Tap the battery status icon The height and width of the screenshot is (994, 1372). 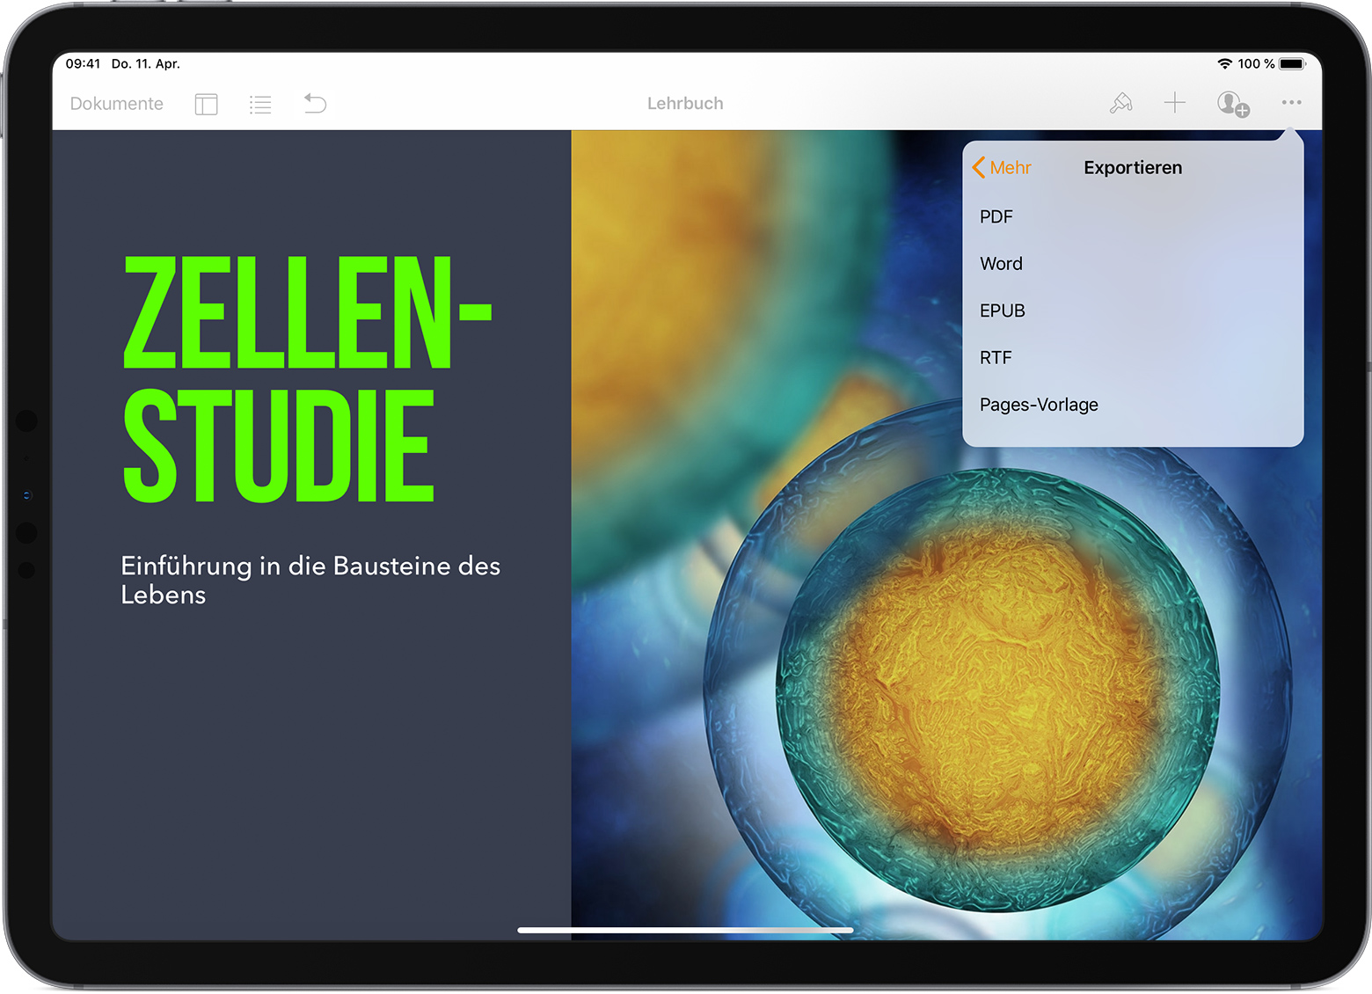tap(1292, 64)
